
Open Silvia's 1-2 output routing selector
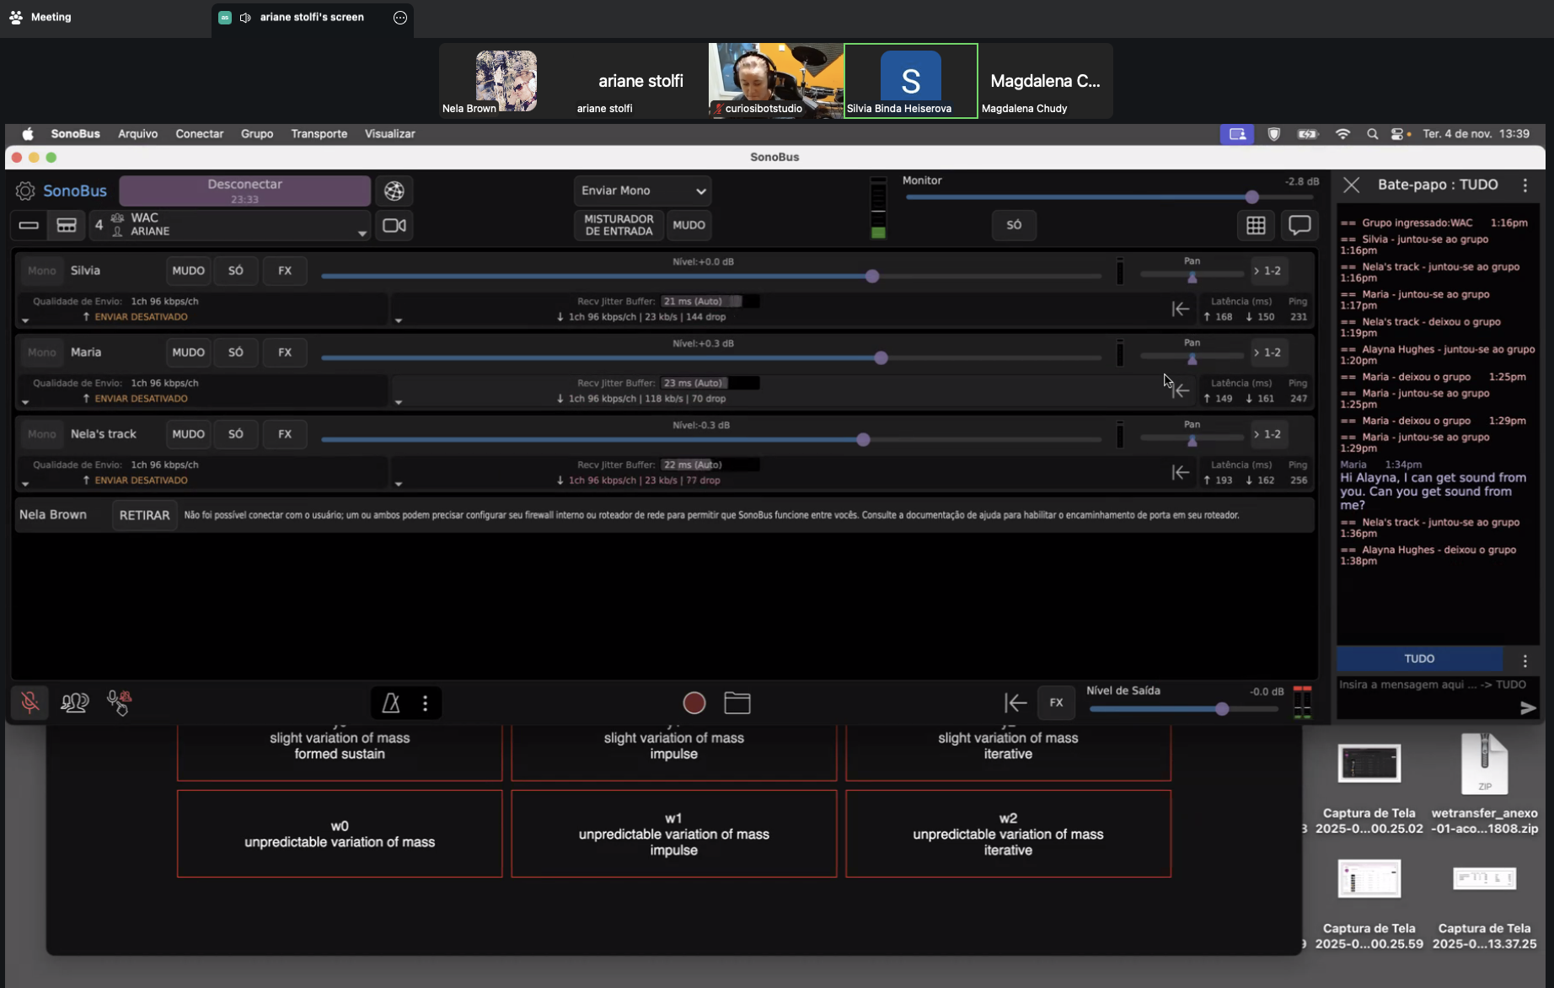click(1267, 271)
